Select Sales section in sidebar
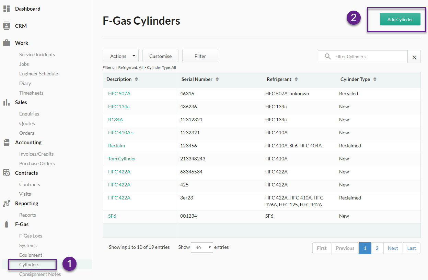The width and height of the screenshot is (428, 280). pos(21,102)
